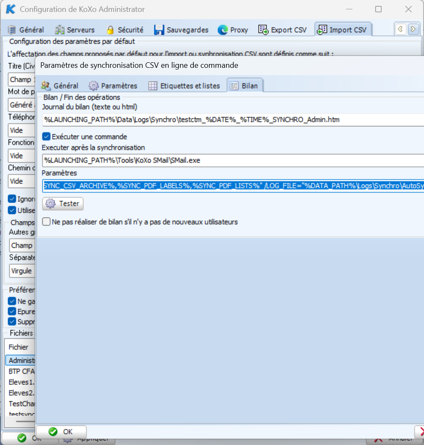
Task: Confirm the dialog with OK
Action: (61, 432)
